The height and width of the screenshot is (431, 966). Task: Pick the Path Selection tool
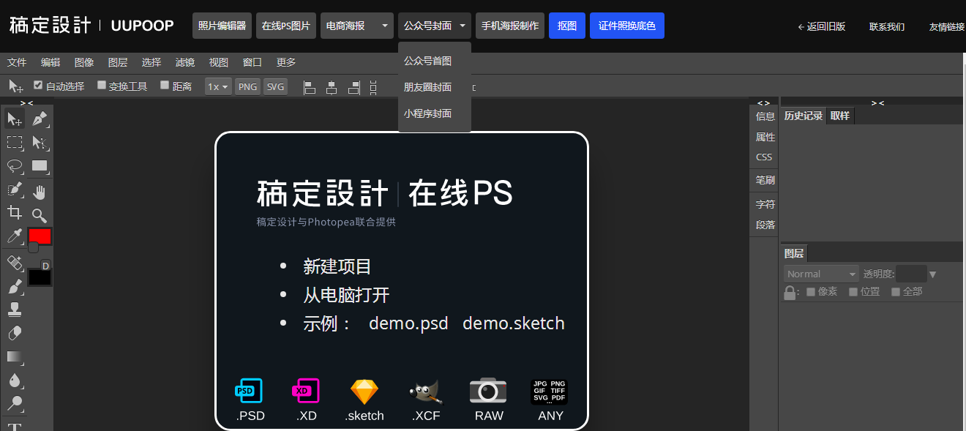(40, 142)
